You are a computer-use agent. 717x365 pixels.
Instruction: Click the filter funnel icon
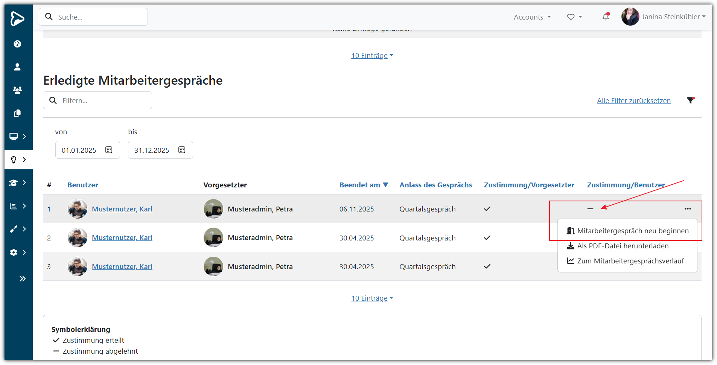tap(690, 100)
